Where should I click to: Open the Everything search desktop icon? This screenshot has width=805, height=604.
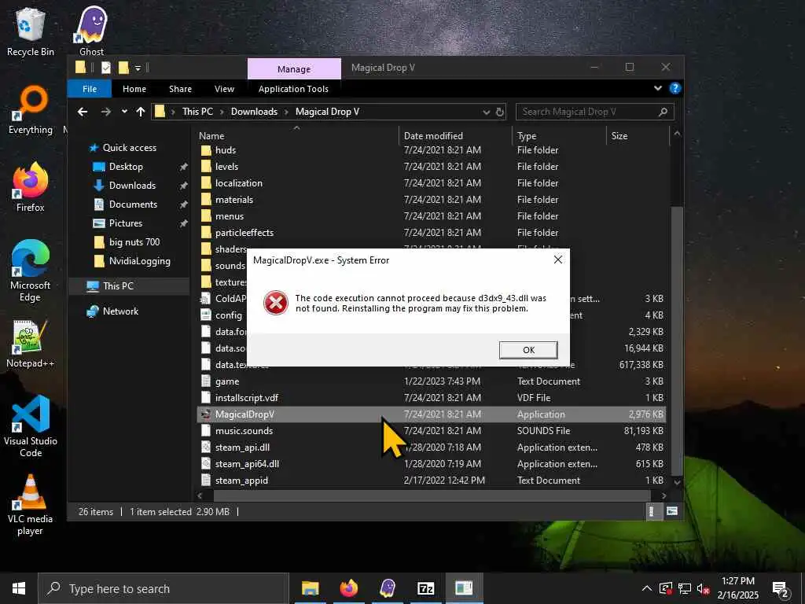[31, 110]
